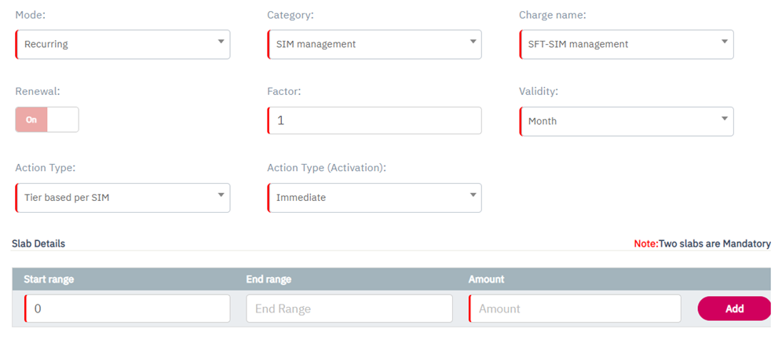Open the Tier based per SIM dropdown
The width and height of the screenshot is (782, 347).
[x=122, y=198]
